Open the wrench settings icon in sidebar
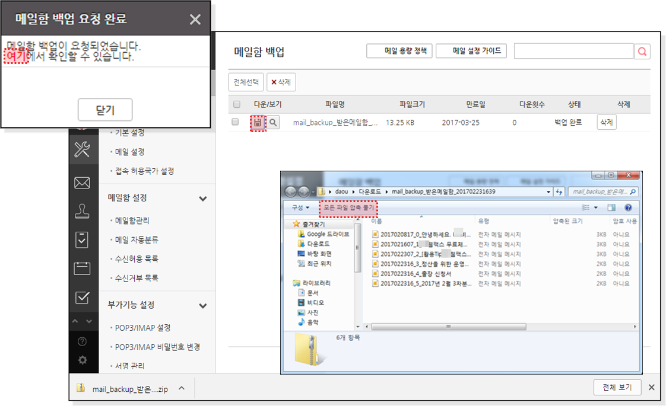Screen dimensions: 666x406 pyautogui.click(x=82, y=150)
